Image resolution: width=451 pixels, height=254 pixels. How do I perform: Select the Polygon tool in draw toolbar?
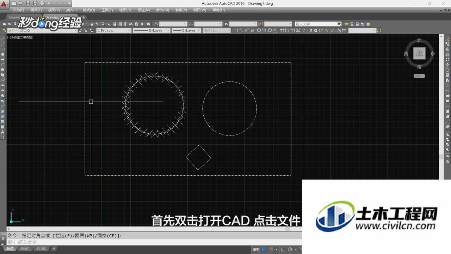tap(2, 54)
